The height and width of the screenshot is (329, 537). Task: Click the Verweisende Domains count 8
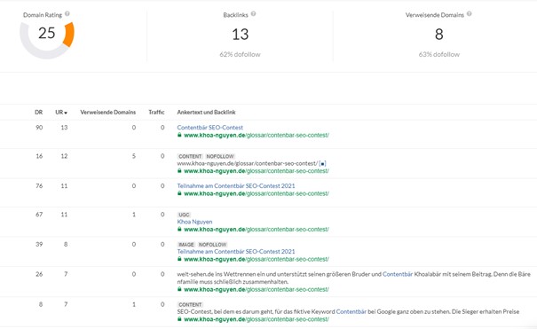[439, 35]
